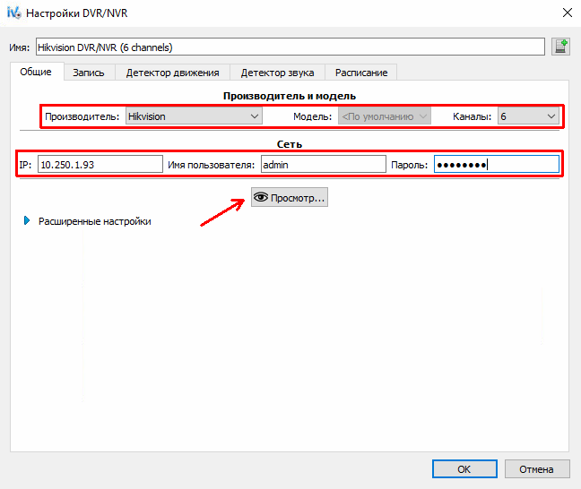Click the Сеть section heading
581x489 pixels.
(x=290, y=144)
